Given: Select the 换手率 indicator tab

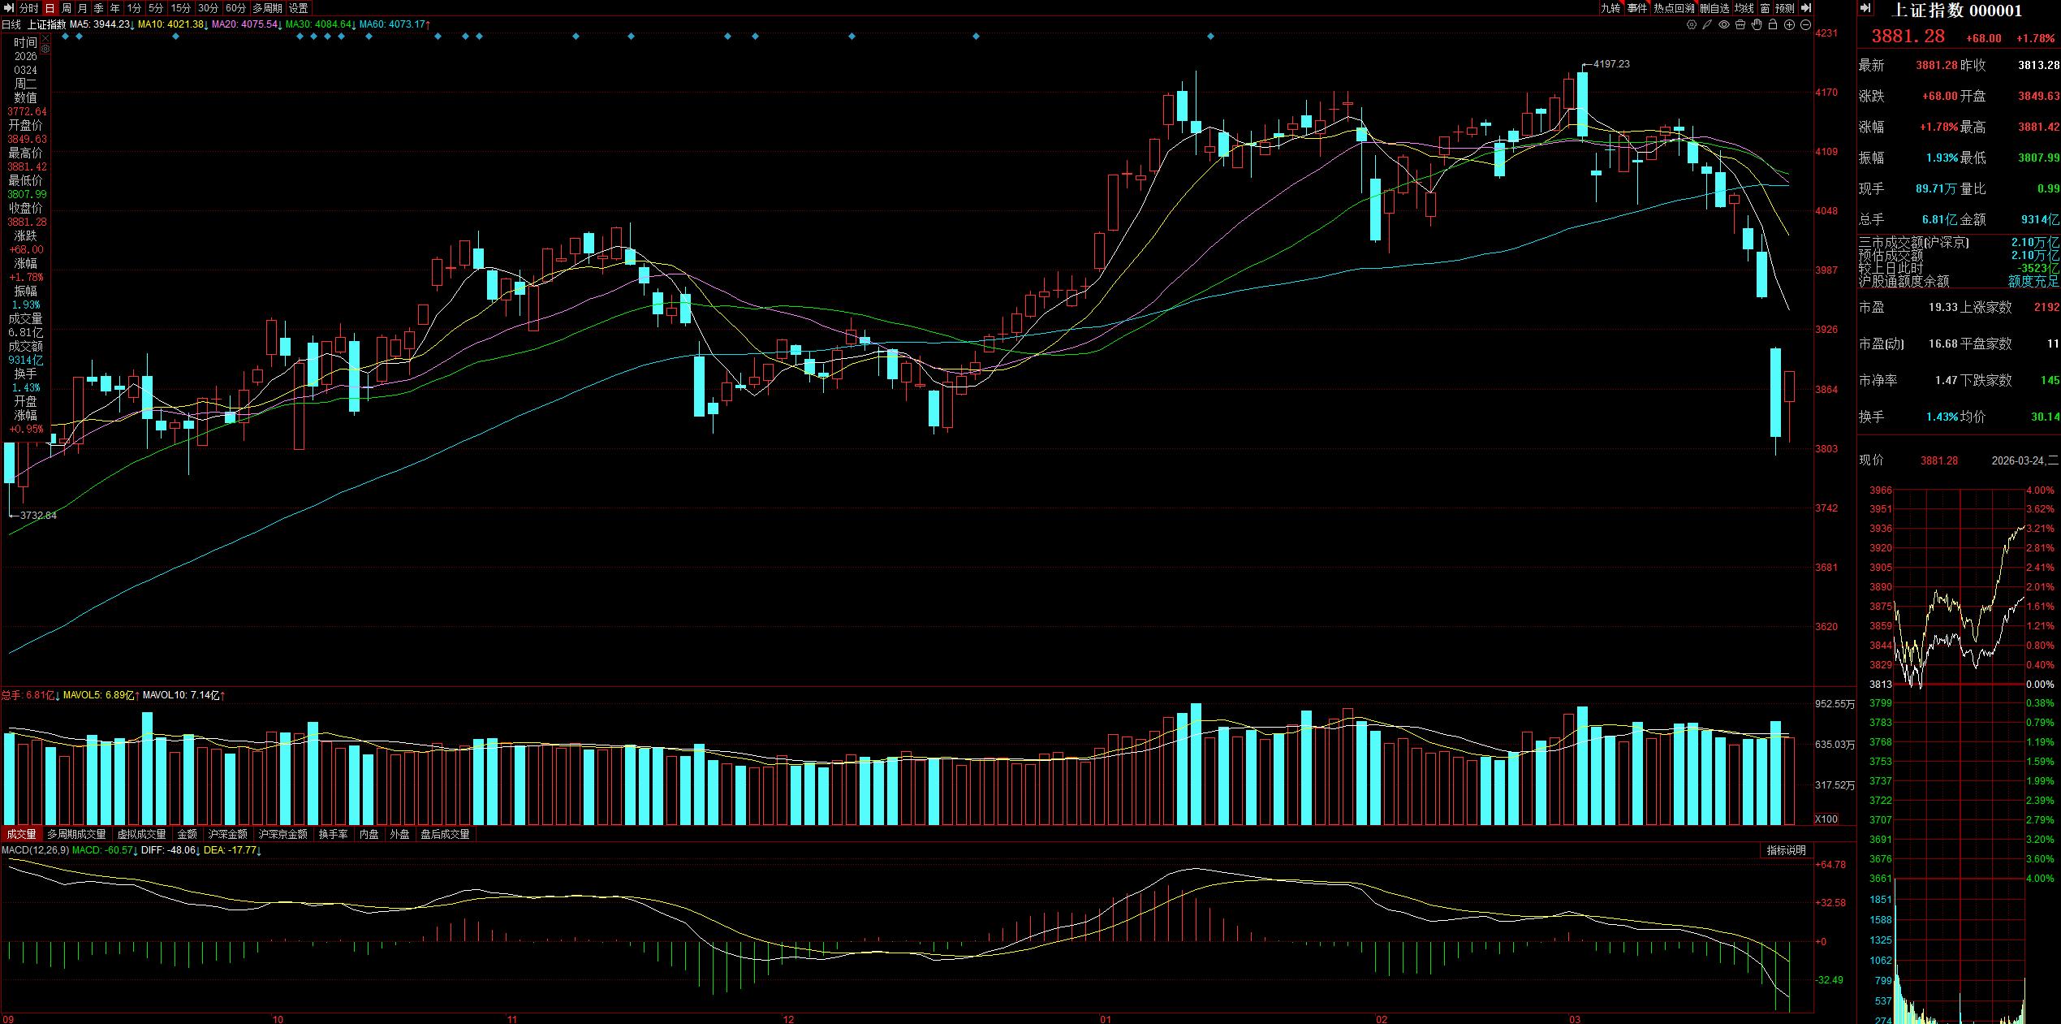Looking at the screenshot, I should 333,834.
